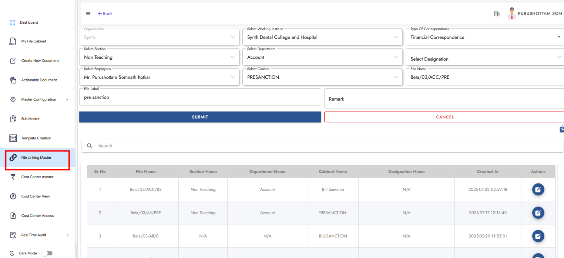Click the hamburger menu icon
Screen dimensions: 564x258
tap(88, 14)
